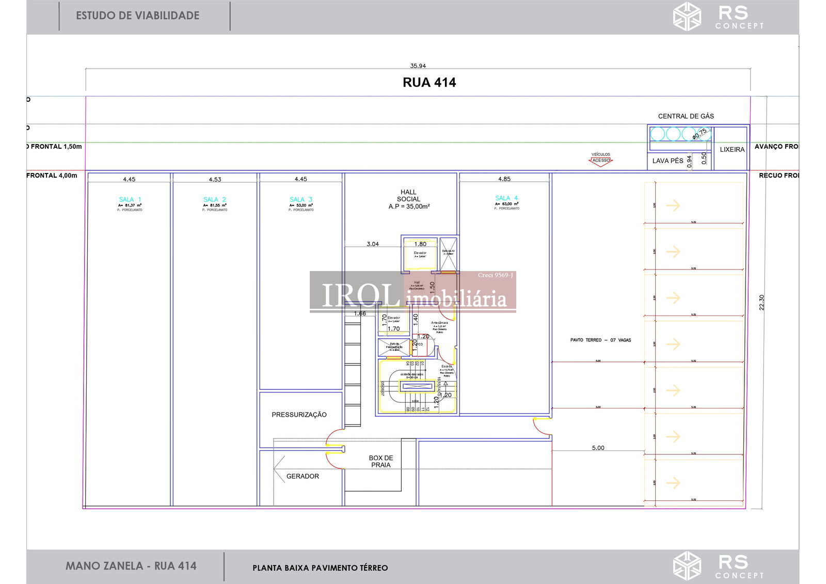The height and width of the screenshot is (584, 826).
Task: Select the 'SALA 3' room label
Action: 300,199
